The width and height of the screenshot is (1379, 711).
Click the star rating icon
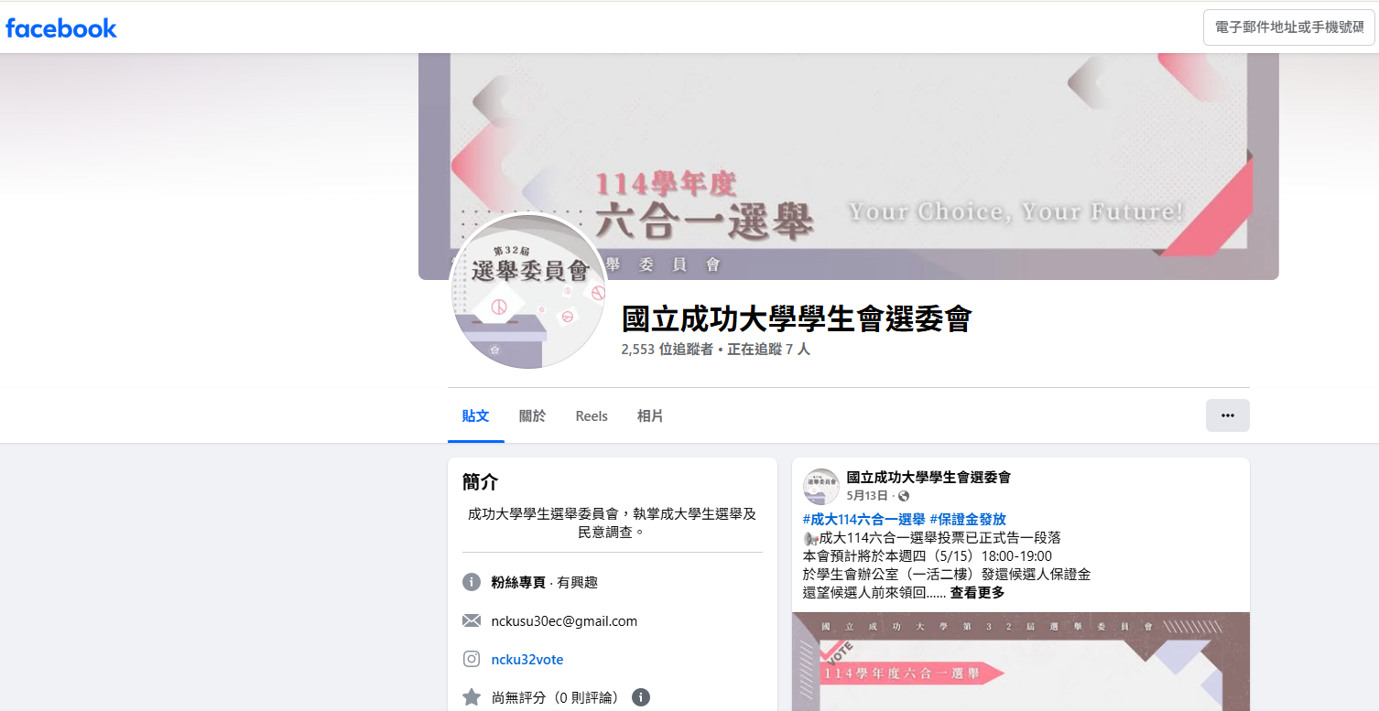(472, 697)
